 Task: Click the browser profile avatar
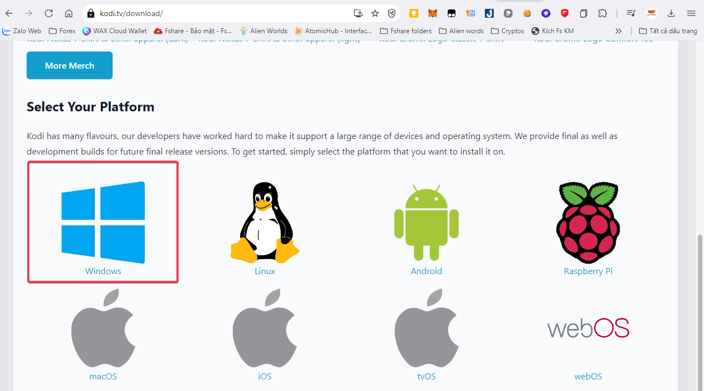click(x=651, y=13)
